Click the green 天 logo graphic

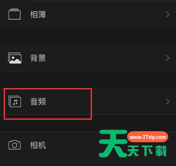tap(113, 143)
